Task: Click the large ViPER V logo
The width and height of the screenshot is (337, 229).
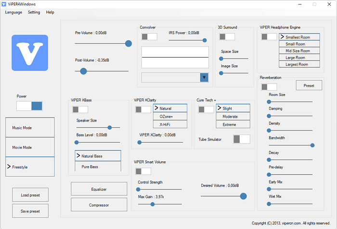Action: click(30, 53)
